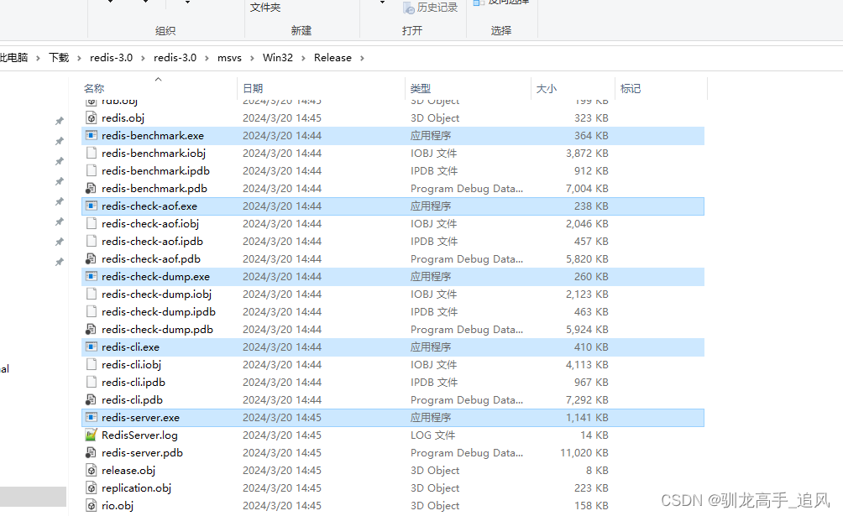
Task: Click the redis-check-aof.iobj file icon
Action: click(x=92, y=223)
